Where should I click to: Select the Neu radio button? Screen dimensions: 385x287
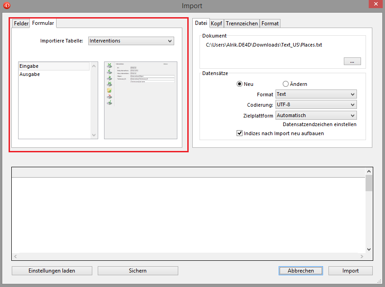click(240, 84)
